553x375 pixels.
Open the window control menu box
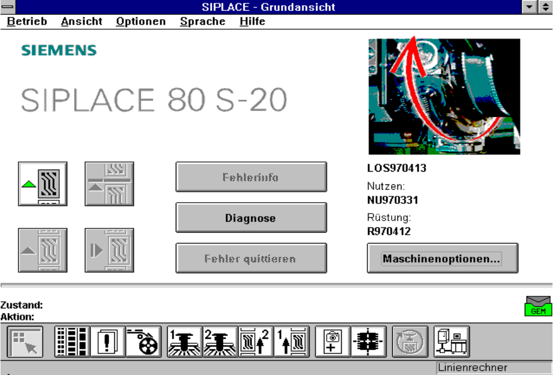[x=8, y=7]
